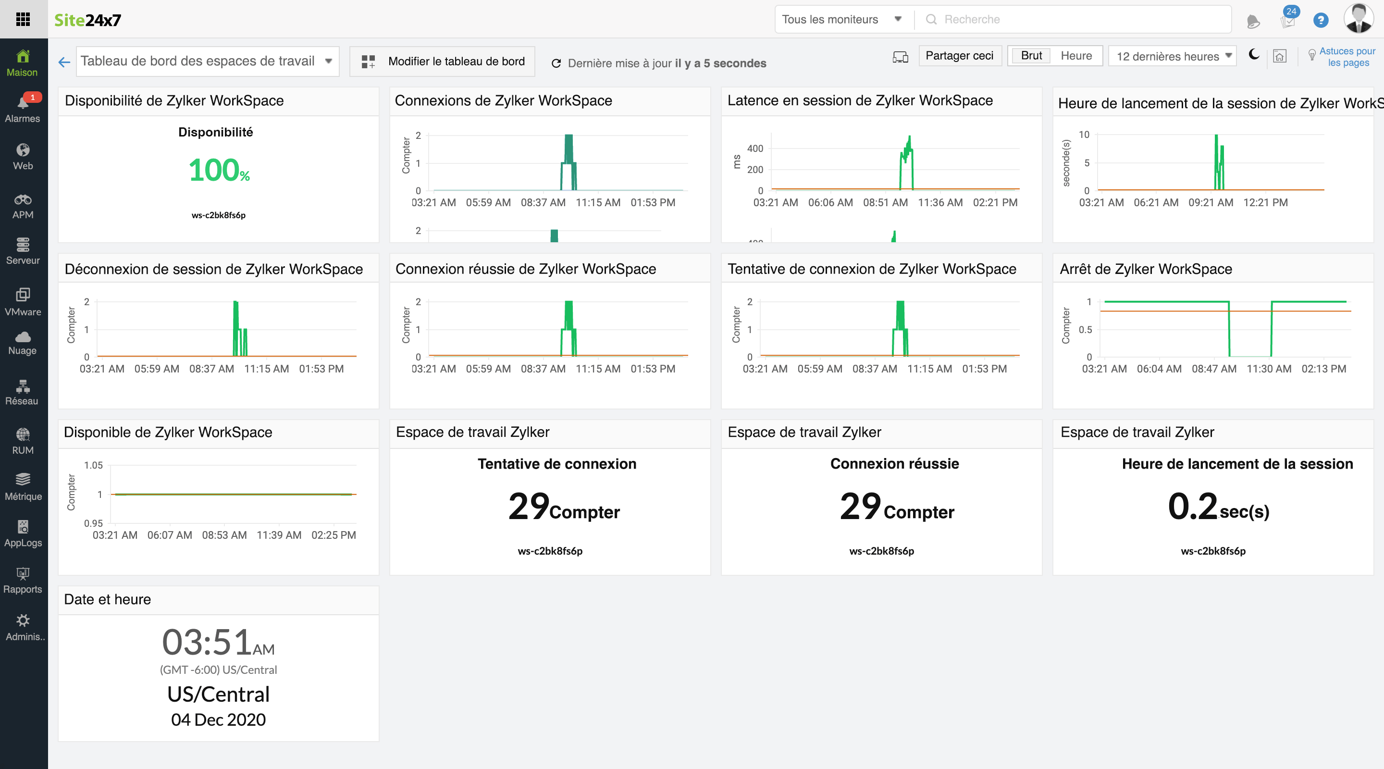This screenshot has width=1384, height=769.
Task: Open Alarmes in the sidebar
Action: point(23,110)
